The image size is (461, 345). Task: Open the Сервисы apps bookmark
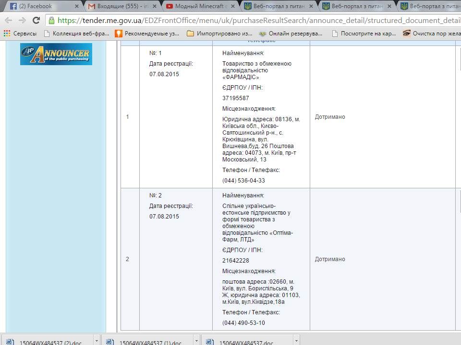(20, 34)
